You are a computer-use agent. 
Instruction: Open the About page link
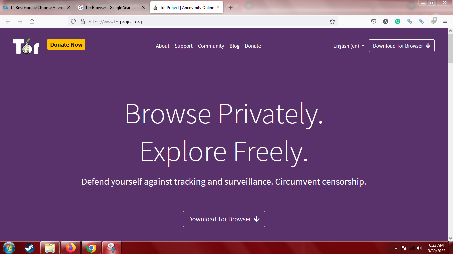[163, 46]
